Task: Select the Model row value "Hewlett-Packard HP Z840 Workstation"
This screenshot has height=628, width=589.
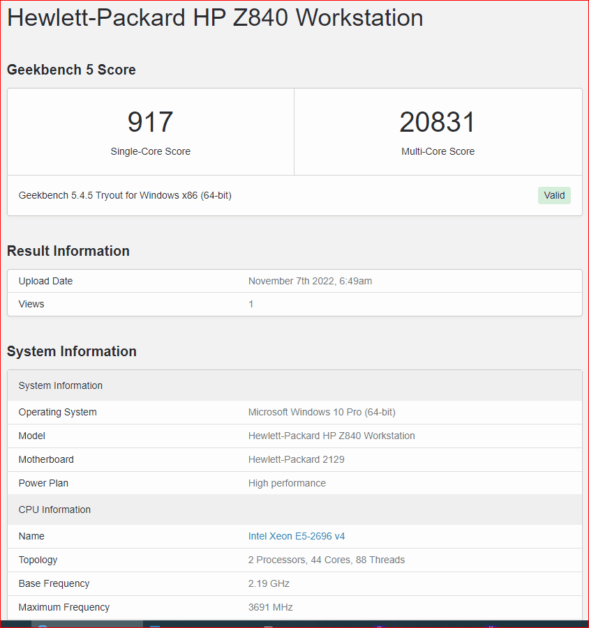Action: [331, 436]
